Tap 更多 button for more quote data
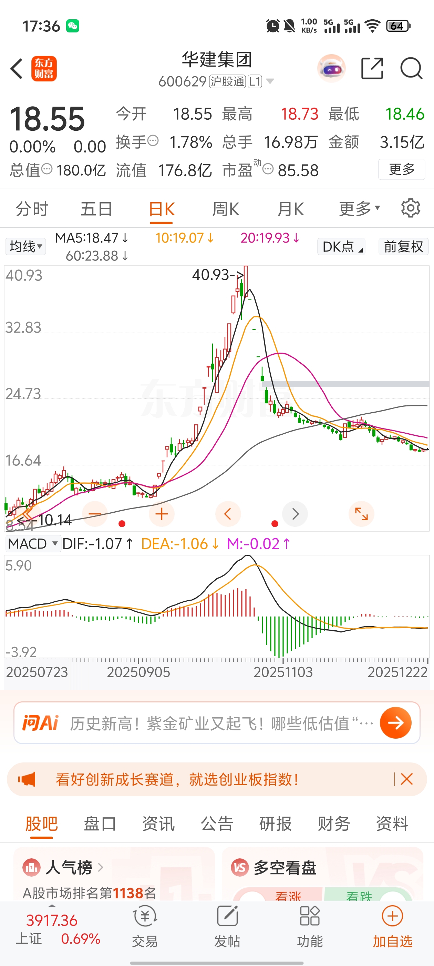Image resolution: width=434 pixels, height=966 pixels. 401,169
